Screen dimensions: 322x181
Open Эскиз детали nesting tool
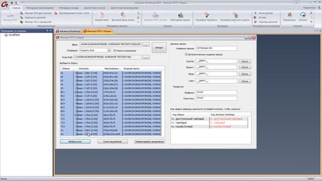(x=264, y=13)
